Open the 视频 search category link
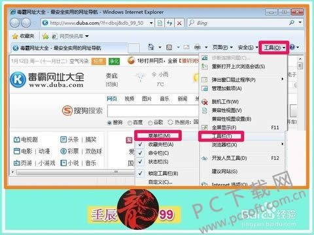Viewport: 314px width, 235px height. 130,99
